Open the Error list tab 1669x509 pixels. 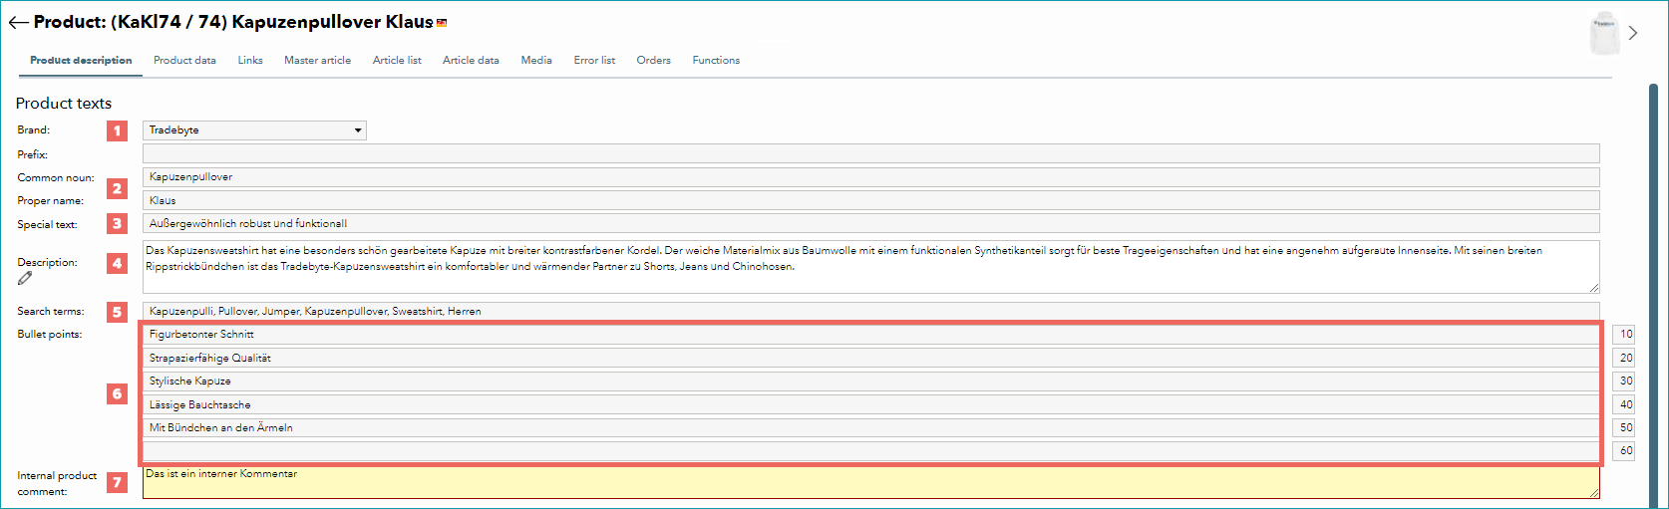(594, 61)
